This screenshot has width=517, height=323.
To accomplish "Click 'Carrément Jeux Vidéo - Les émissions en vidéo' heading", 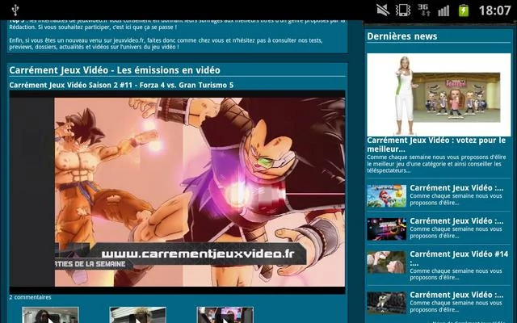I will (x=115, y=70).
